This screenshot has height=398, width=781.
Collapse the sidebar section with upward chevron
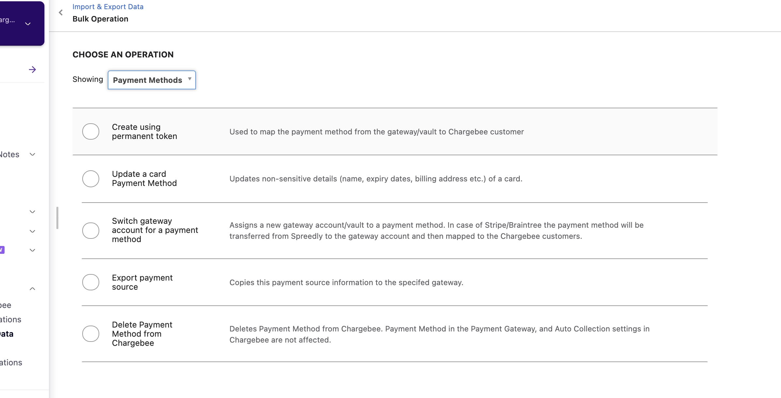click(32, 289)
